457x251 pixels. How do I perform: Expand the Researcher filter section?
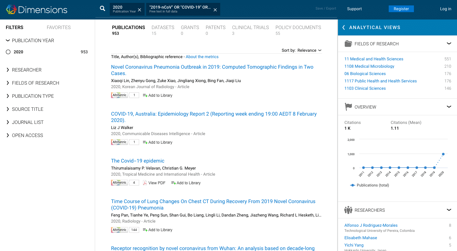(x=26, y=70)
